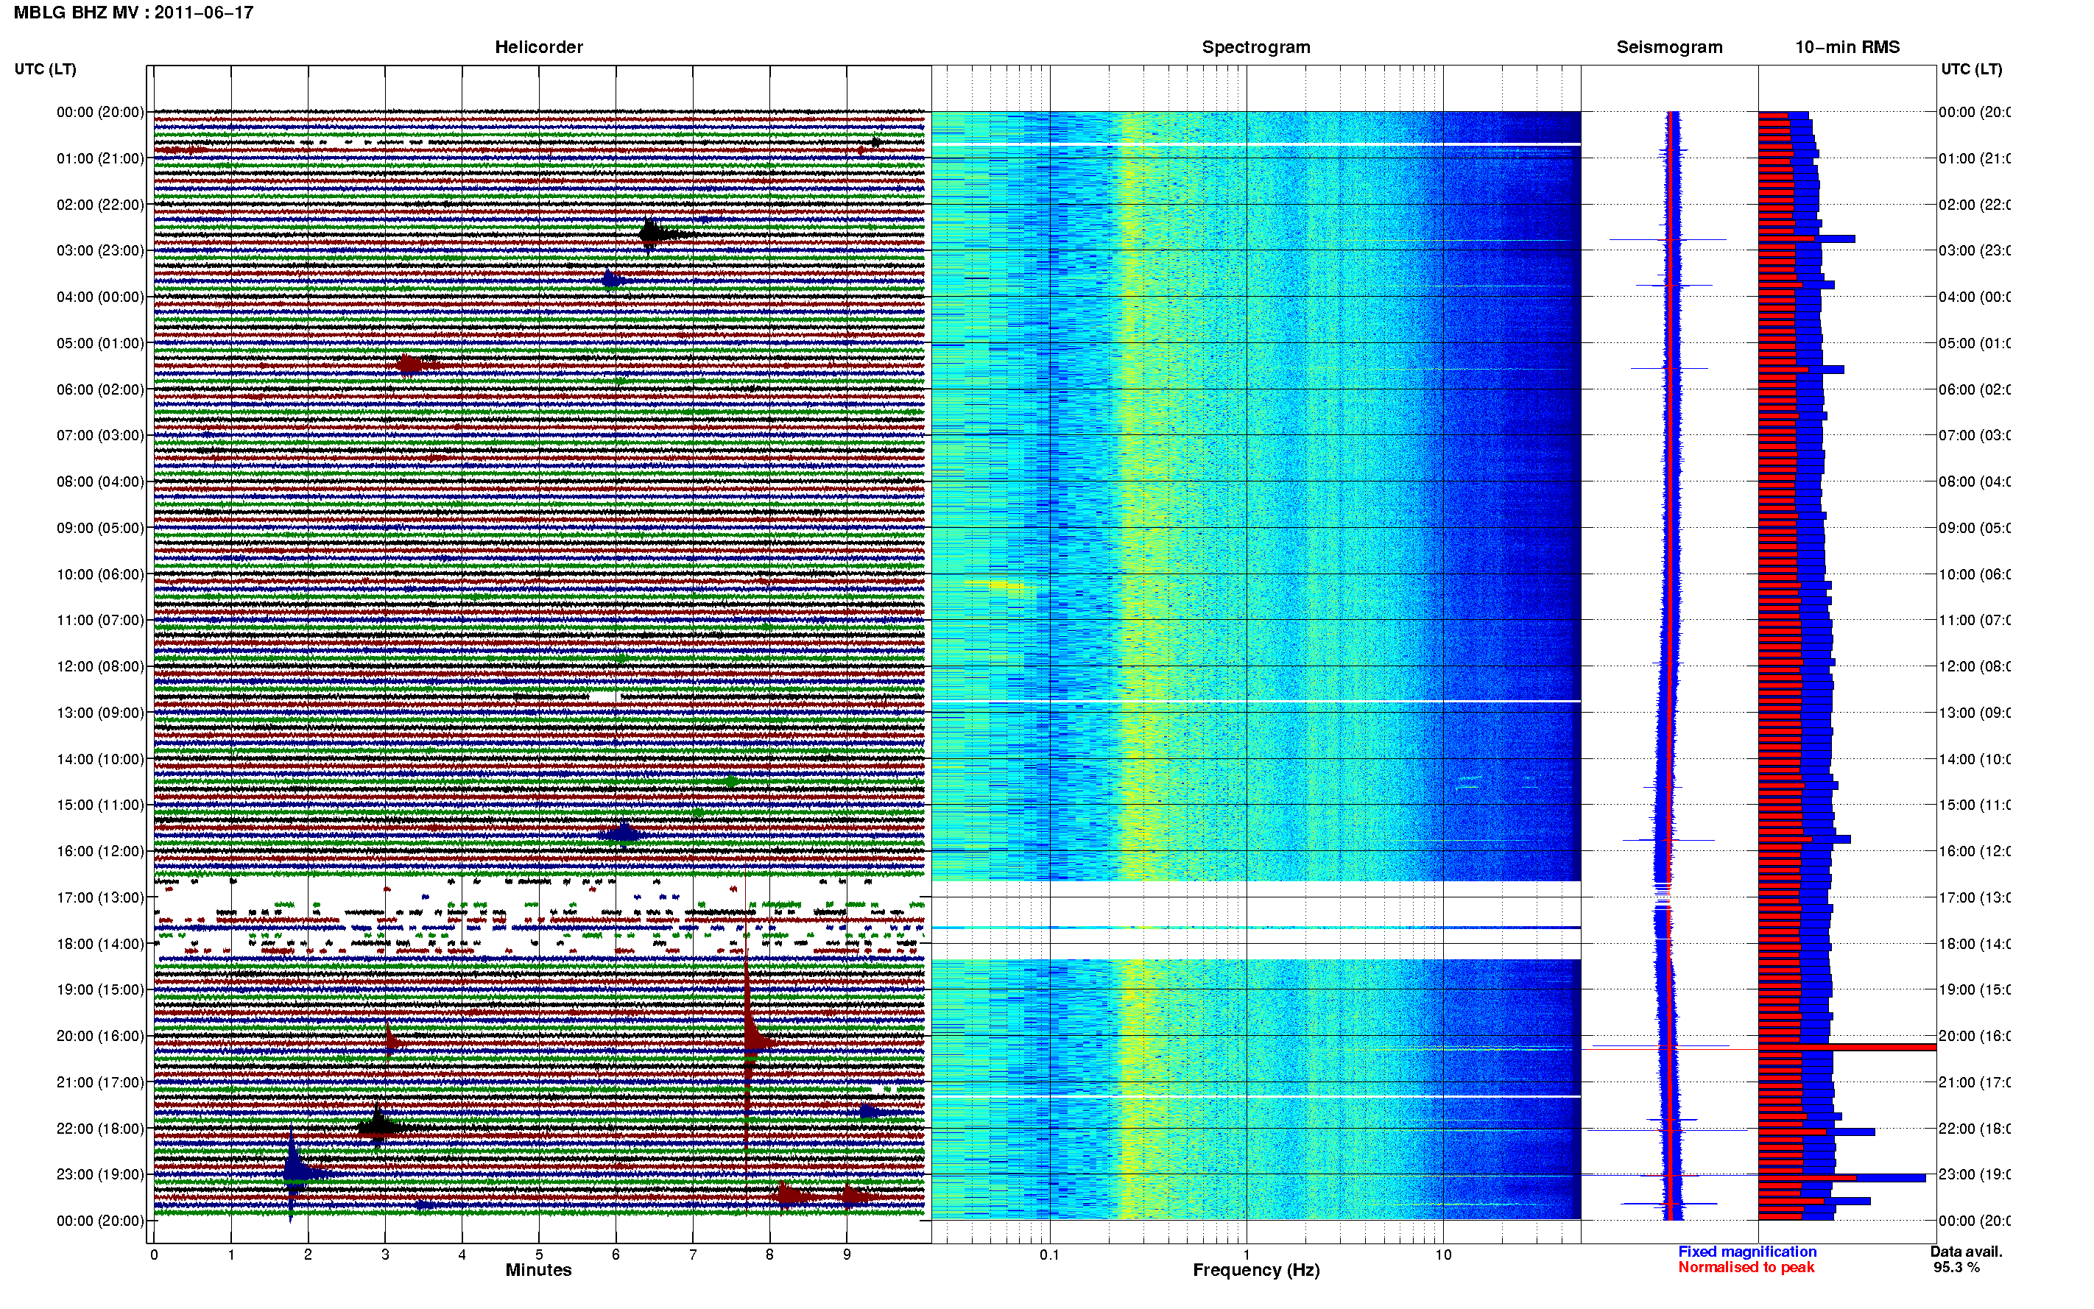Select left axis label '22:00 (18:00)'
Screen dimensions: 2094x1309
(100, 1128)
